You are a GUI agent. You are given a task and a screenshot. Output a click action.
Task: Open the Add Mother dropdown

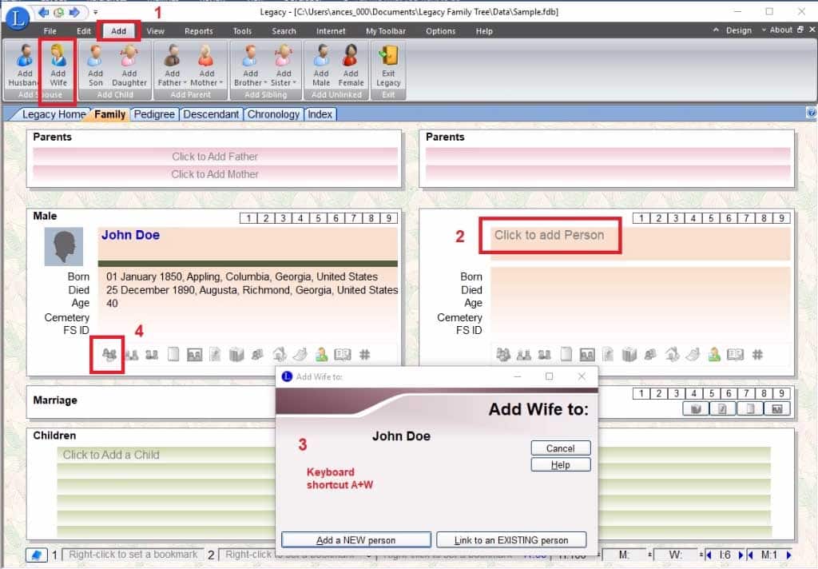[220, 82]
